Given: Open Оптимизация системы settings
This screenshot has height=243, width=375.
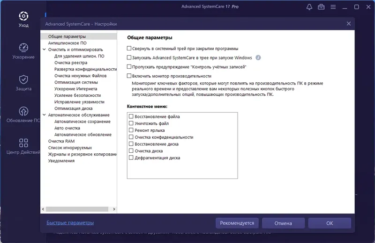Looking at the screenshot, I should 76,82.
